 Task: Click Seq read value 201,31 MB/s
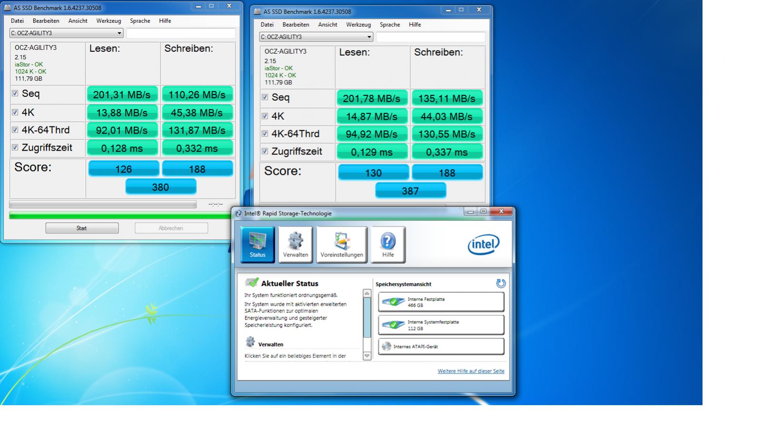coord(122,95)
